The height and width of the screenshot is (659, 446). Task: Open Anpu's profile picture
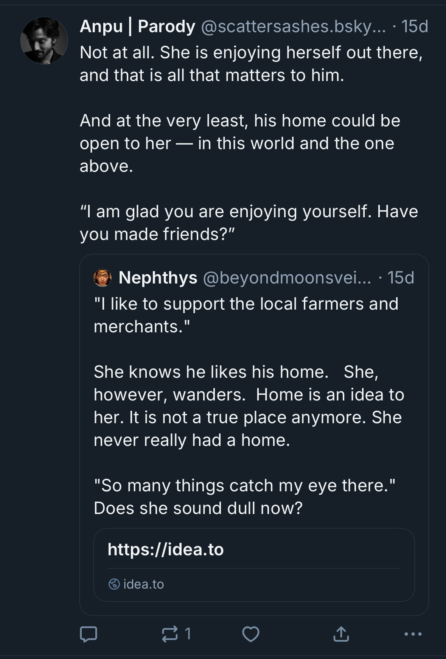pyautogui.click(x=44, y=41)
